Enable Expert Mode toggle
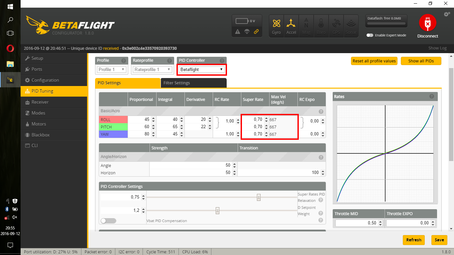Image resolution: width=454 pixels, height=255 pixels. click(370, 35)
